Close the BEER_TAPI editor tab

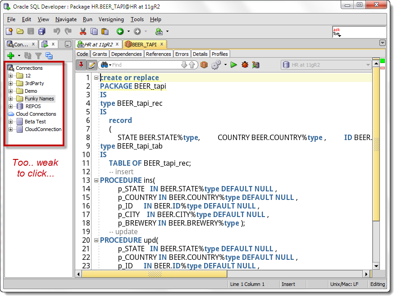coord(161,44)
